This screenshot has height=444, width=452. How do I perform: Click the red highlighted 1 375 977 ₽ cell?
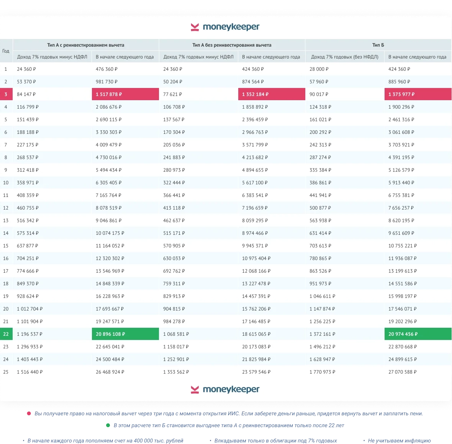[418, 94]
